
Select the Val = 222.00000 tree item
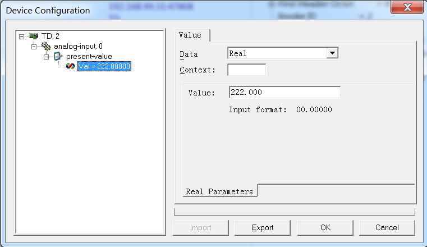click(x=104, y=66)
